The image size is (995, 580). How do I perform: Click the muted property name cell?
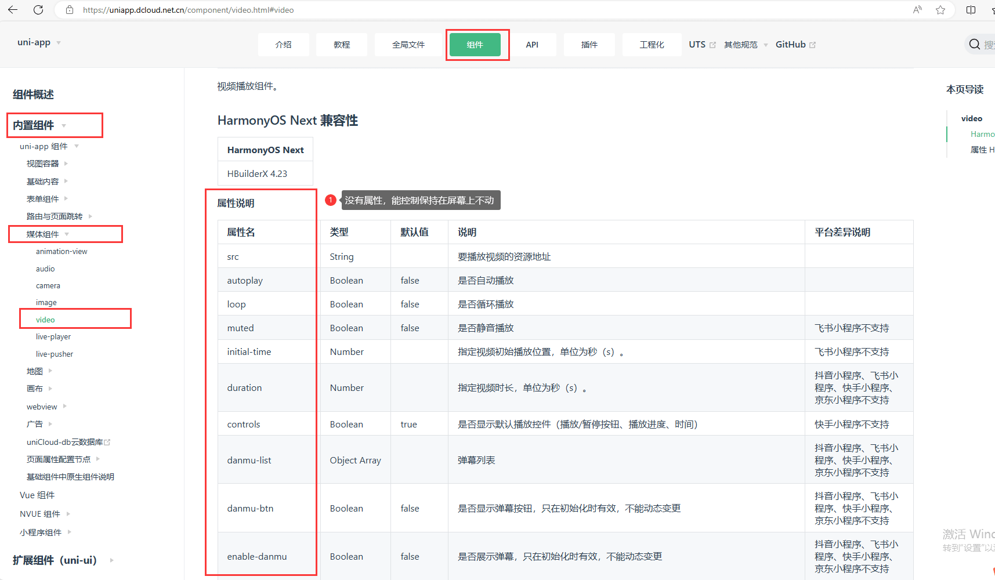pyautogui.click(x=269, y=328)
